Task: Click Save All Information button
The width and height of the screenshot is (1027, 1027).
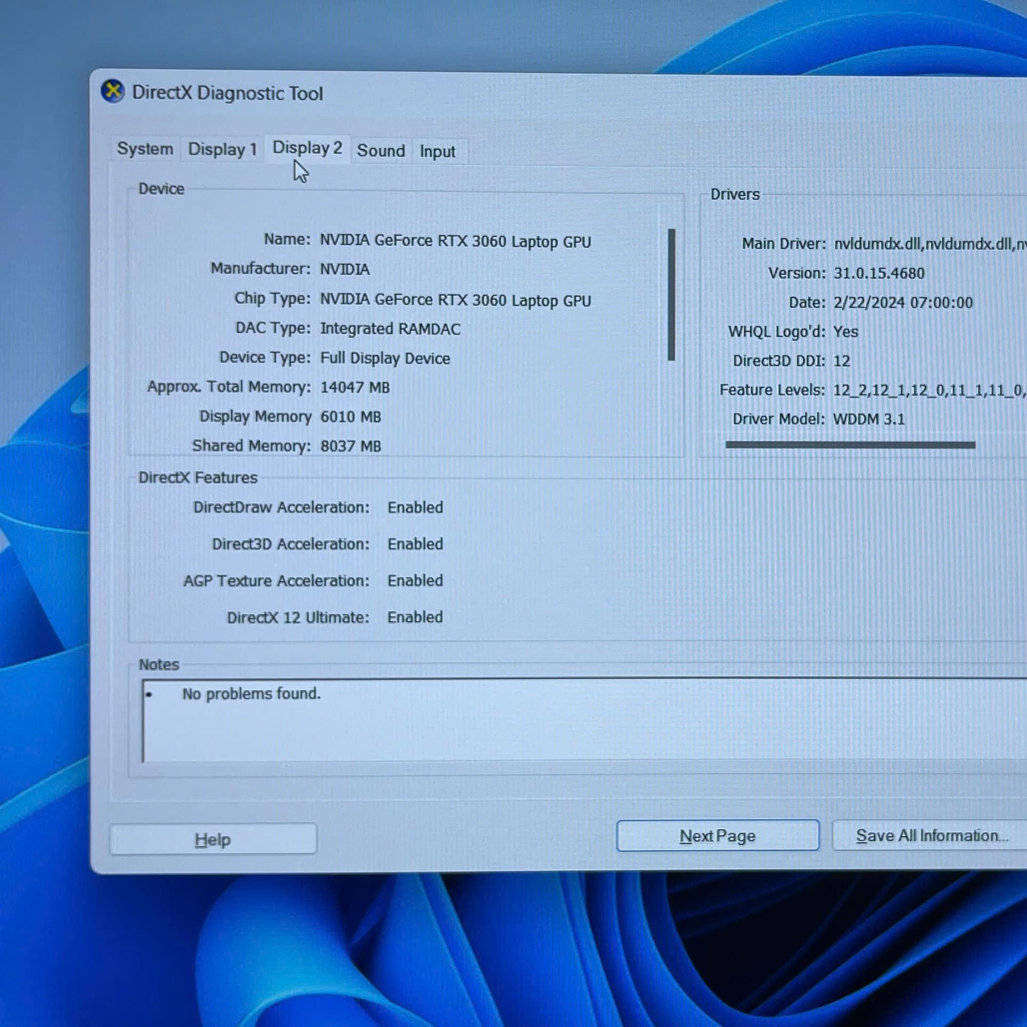Action: coord(930,835)
